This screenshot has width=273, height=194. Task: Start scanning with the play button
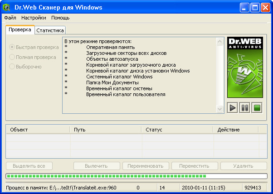[233, 108]
